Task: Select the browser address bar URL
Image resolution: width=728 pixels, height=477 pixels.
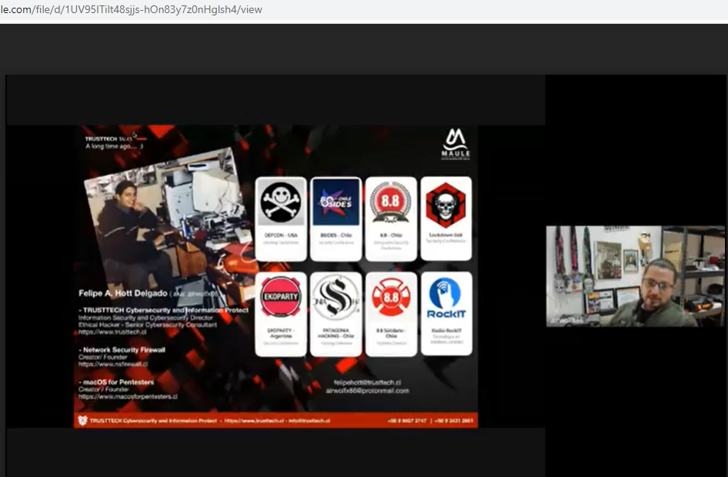Action: pyautogui.click(x=131, y=9)
